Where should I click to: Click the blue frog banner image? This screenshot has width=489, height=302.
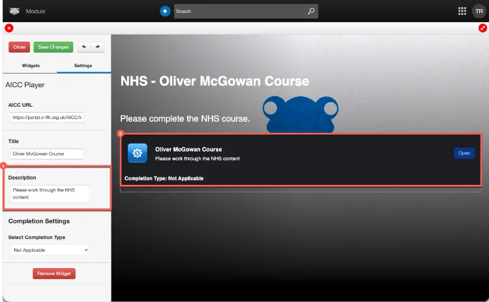click(x=301, y=115)
